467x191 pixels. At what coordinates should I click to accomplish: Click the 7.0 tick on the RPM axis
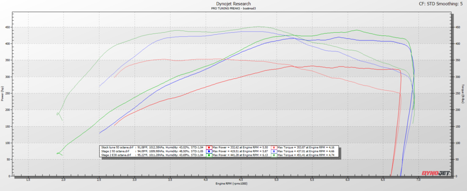[x=418, y=180]
